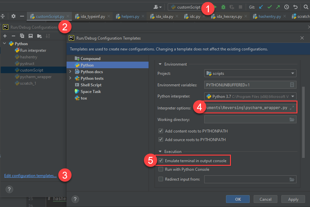Open editor settings gear icon

pos(13,16)
